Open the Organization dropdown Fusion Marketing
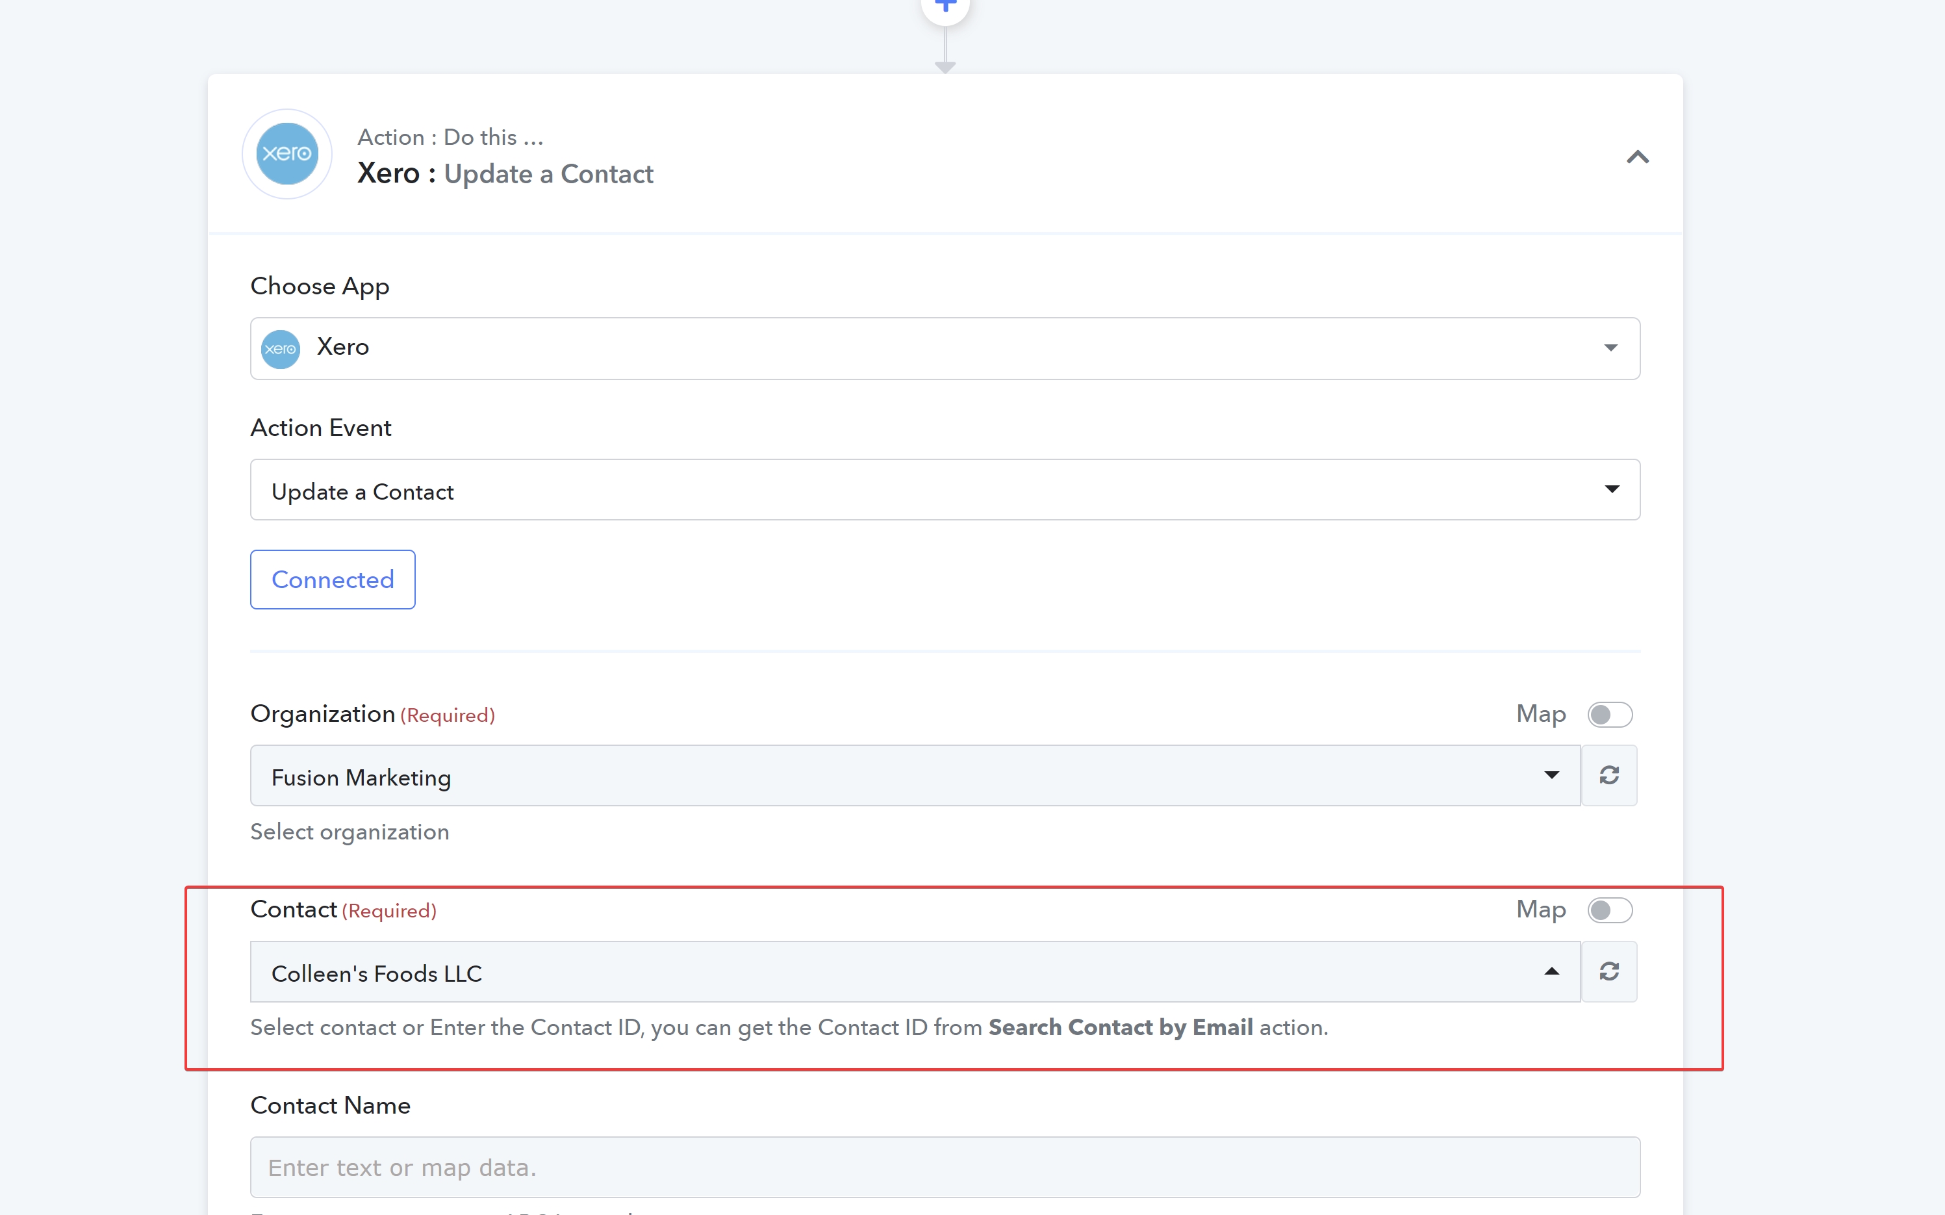Image resolution: width=1945 pixels, height=1215 pixels. pos(915,775)
